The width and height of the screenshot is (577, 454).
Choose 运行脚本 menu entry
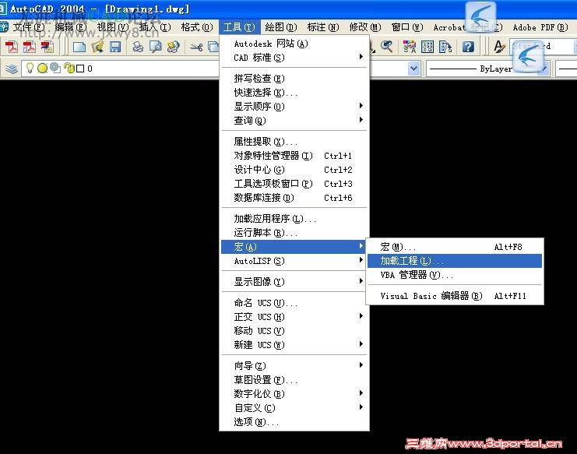[294, 233]
